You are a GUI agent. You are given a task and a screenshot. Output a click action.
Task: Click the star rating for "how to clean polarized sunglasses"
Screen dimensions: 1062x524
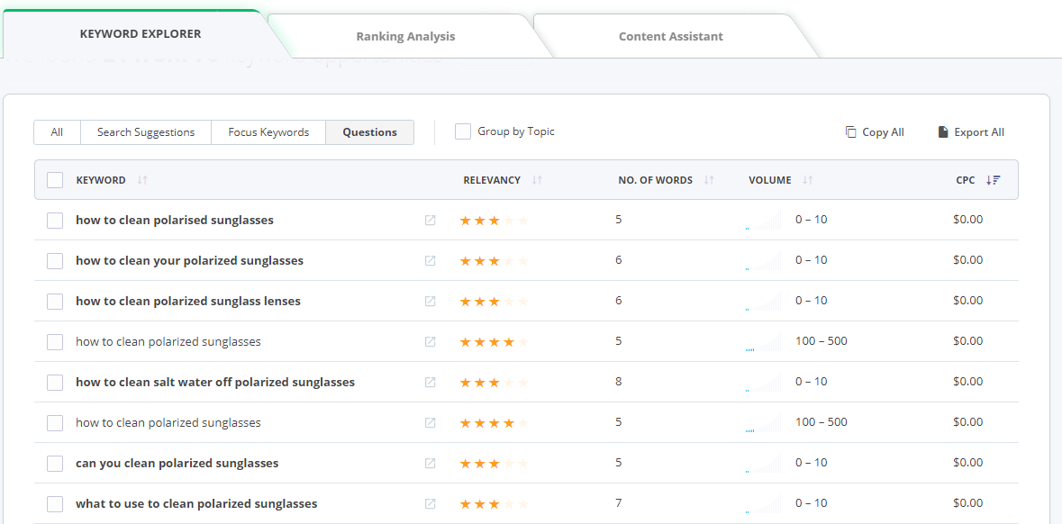point(494,340)
